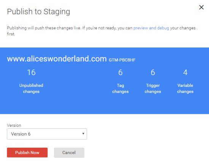Click the Publish to Staging heading

[x=38, y=12]
